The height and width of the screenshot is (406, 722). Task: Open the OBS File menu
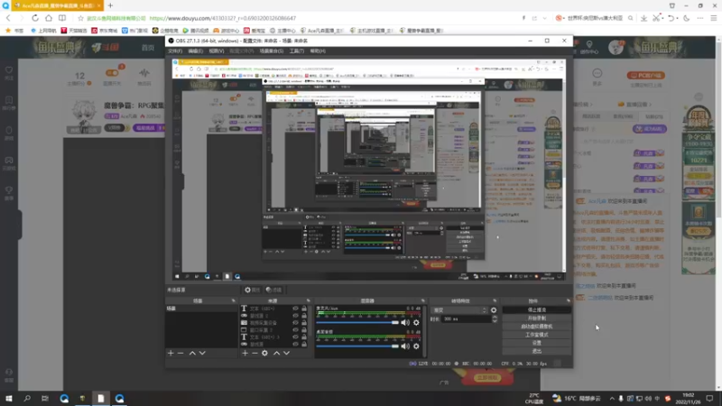pyautogui.click(x=175, y=51)
